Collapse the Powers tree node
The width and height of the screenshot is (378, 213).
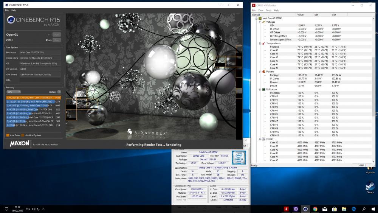point(260,72)
